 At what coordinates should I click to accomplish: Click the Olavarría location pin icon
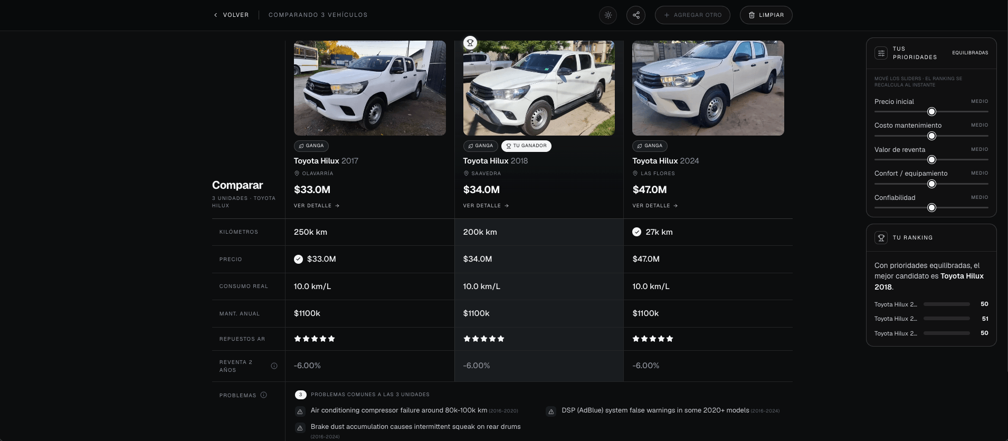[x=297, y=174]
